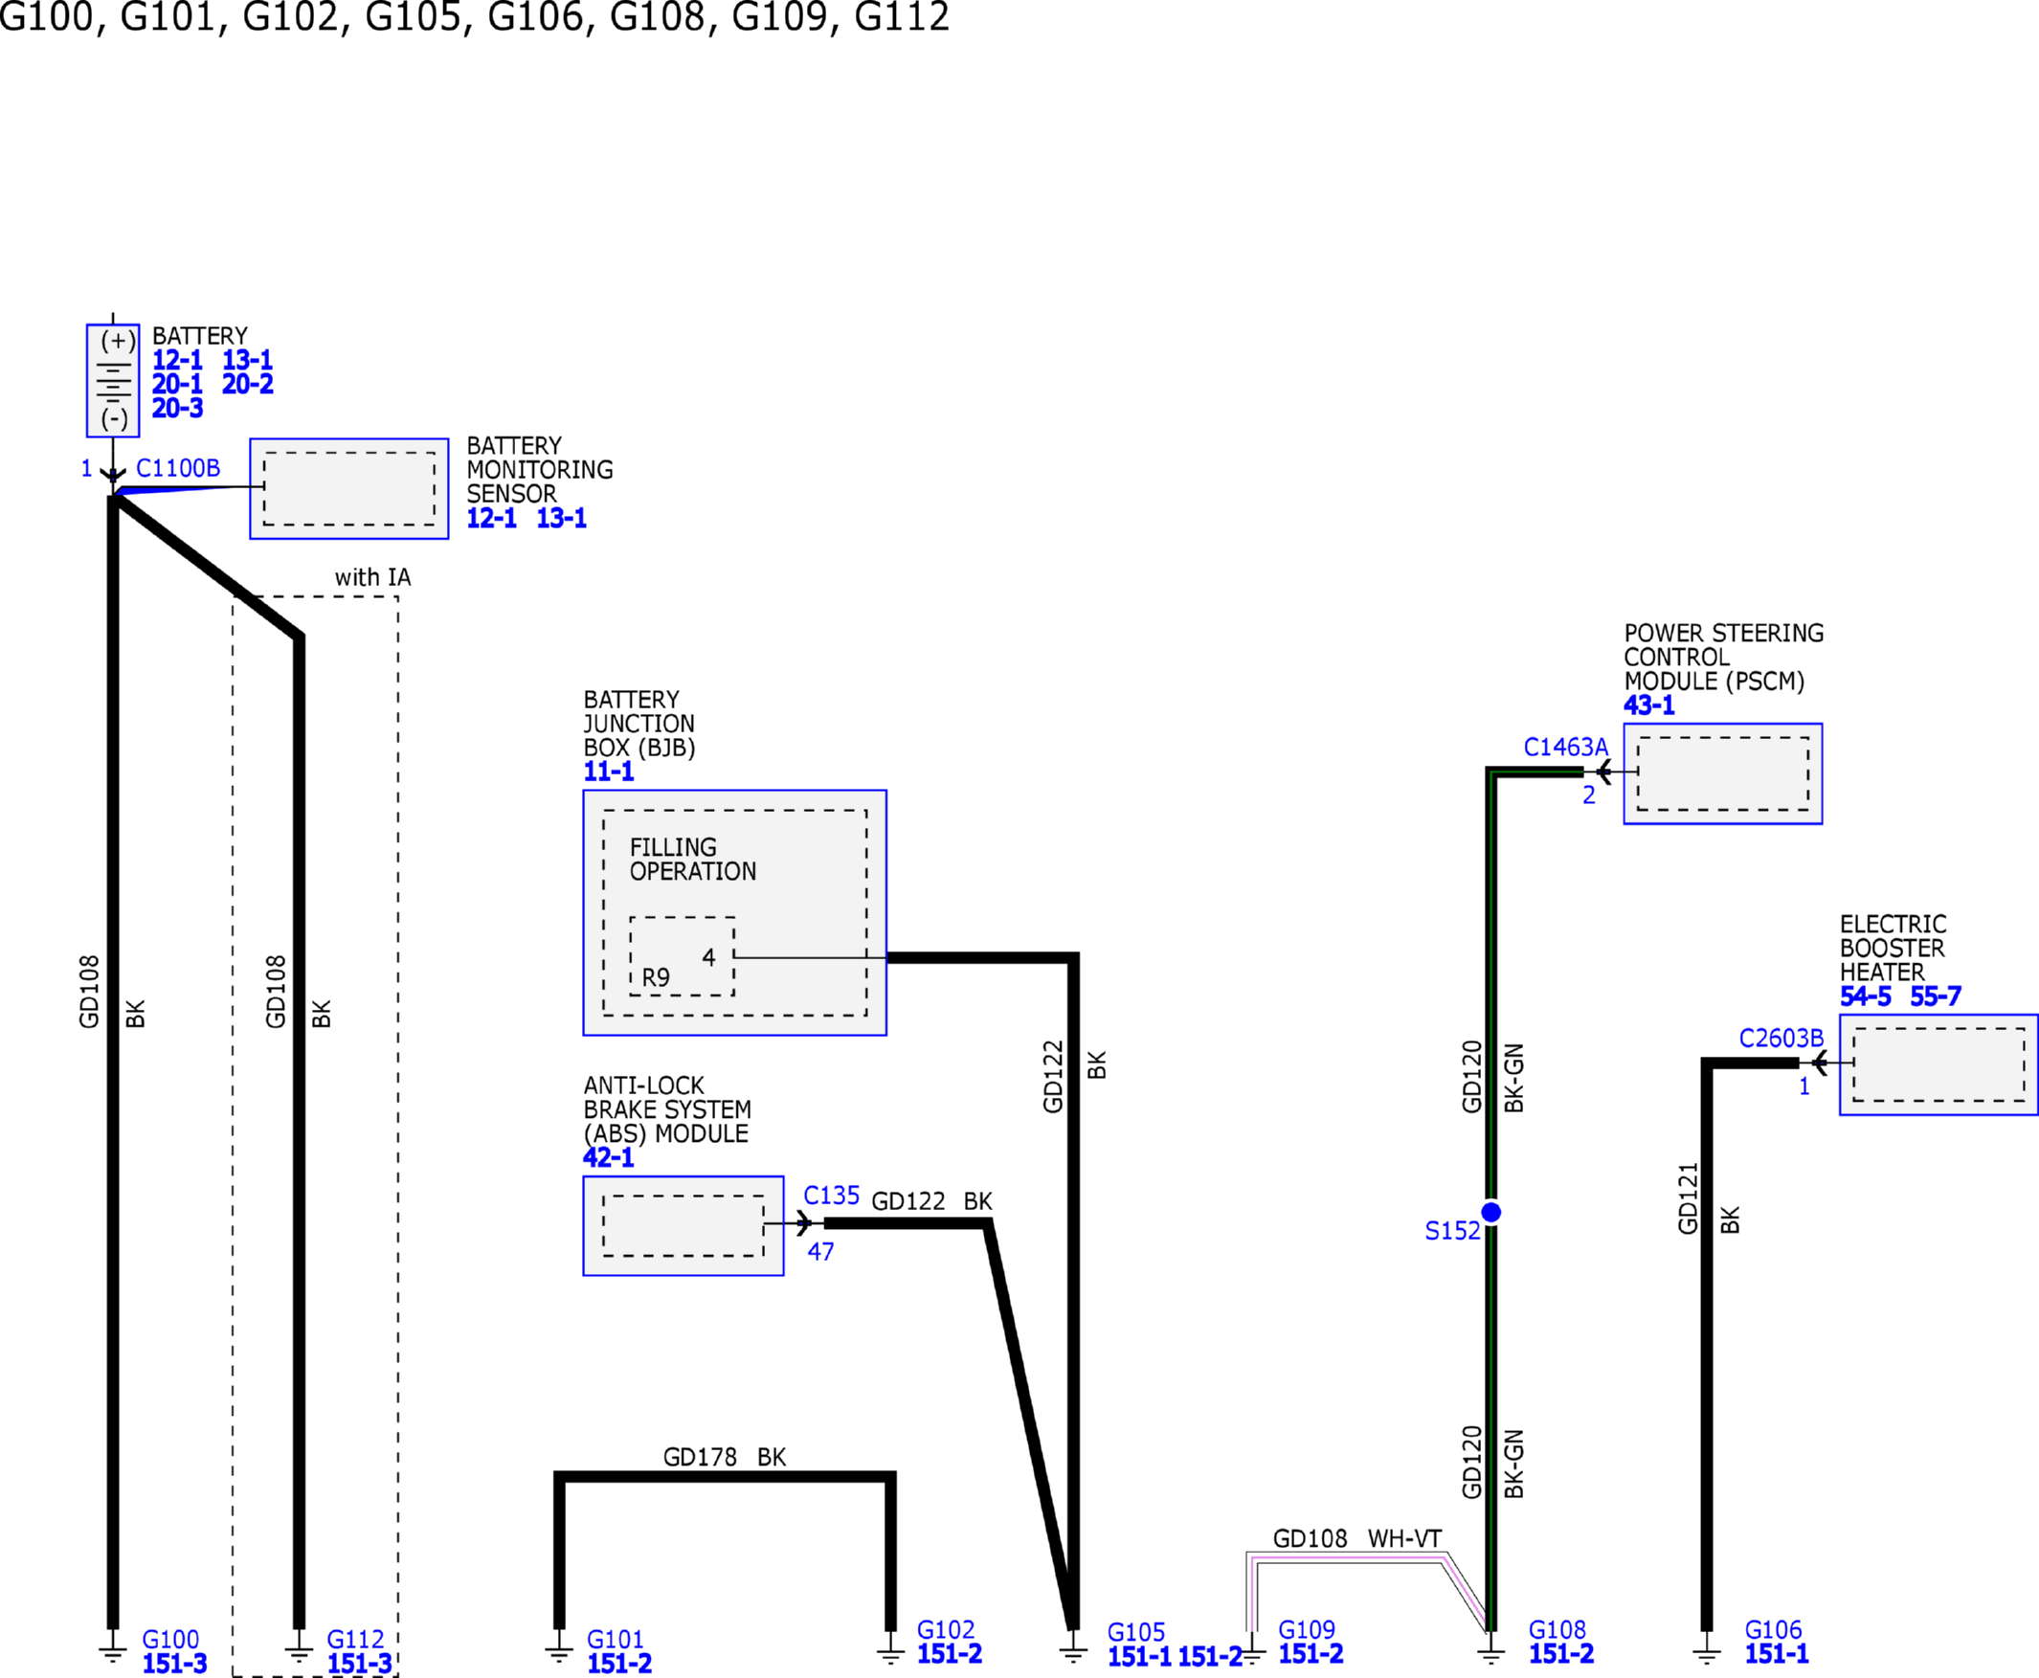Screen dimensions: 2039x1678
Task: Click the C135 connector label
Action: [832, 1196]
